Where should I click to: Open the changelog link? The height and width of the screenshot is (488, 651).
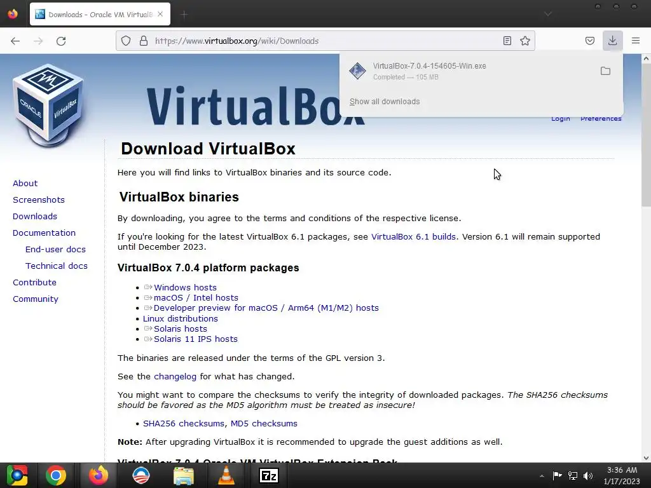pyautogui.click(x=175, y=377)
